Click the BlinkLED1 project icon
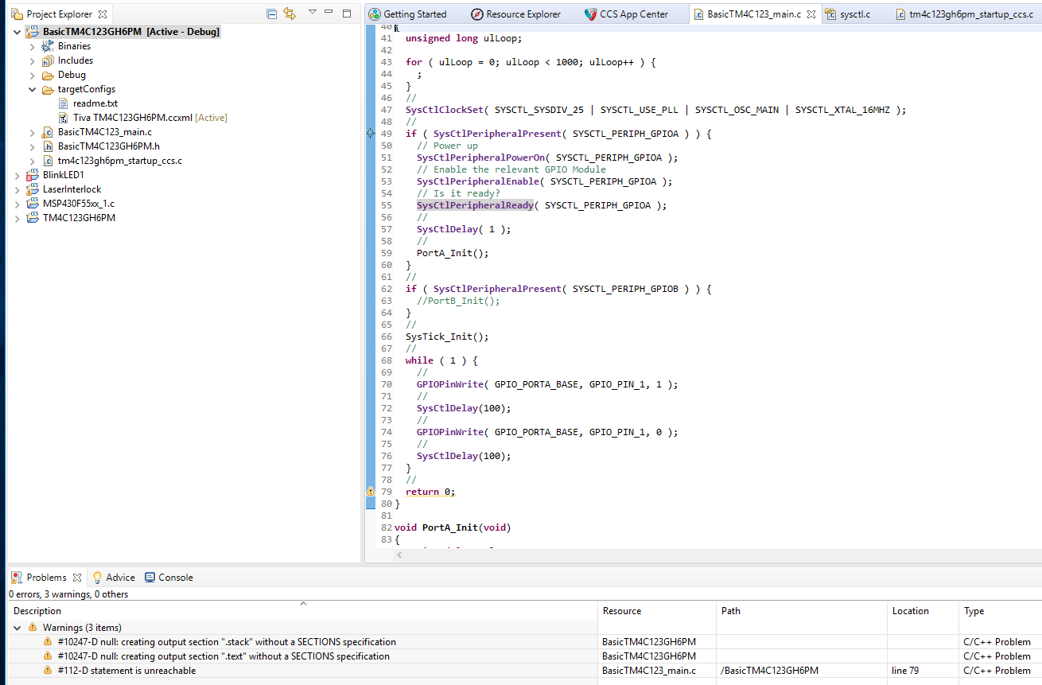Viewport: 1042px width, 685px height. click(x=33, y=175)
